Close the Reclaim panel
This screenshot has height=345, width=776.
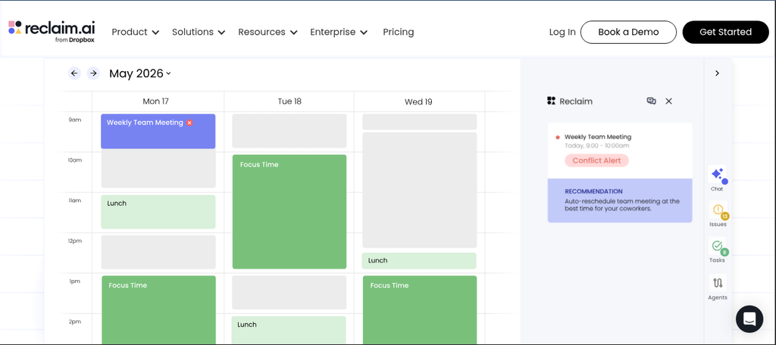point(668,101)
